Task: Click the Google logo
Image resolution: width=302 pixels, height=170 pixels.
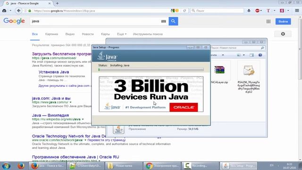Action: pos(14,21)
